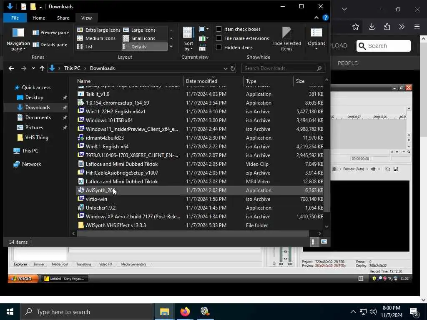Open Pictures in navigation pane

(34, 127)
